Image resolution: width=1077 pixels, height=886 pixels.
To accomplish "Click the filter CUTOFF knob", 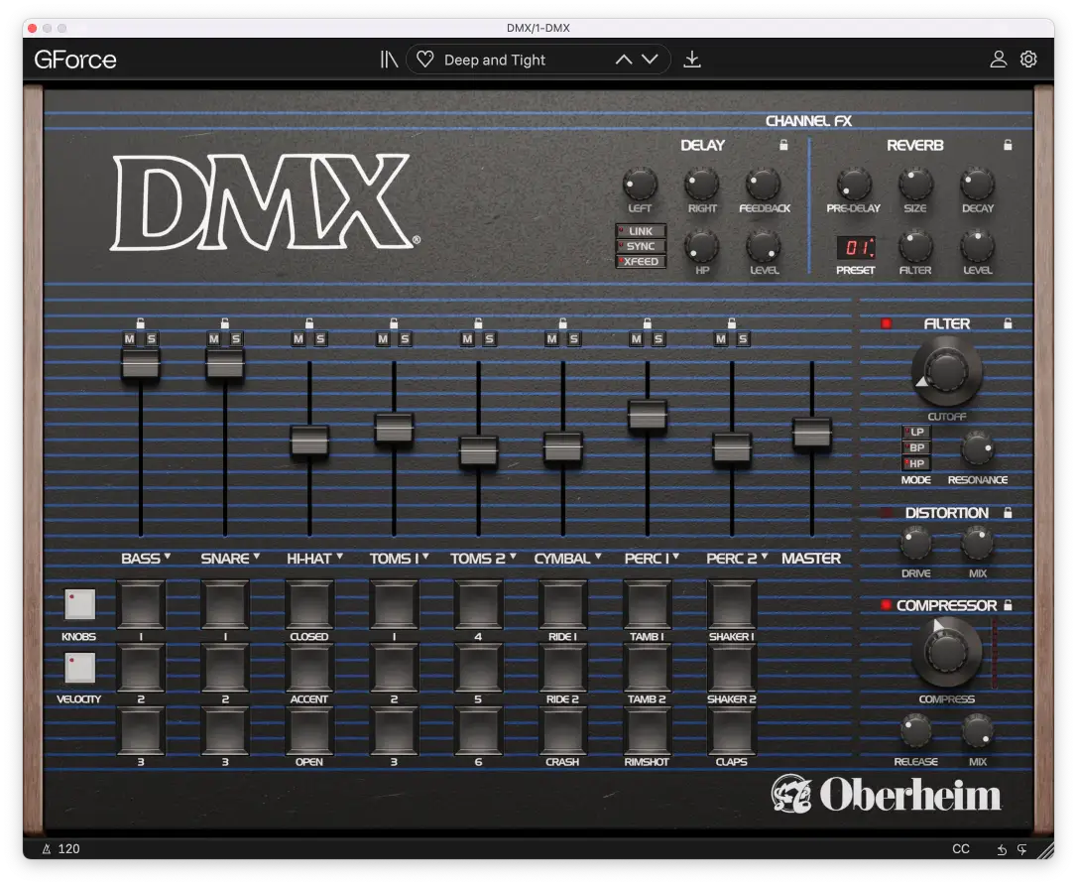I will pos(946,371).
